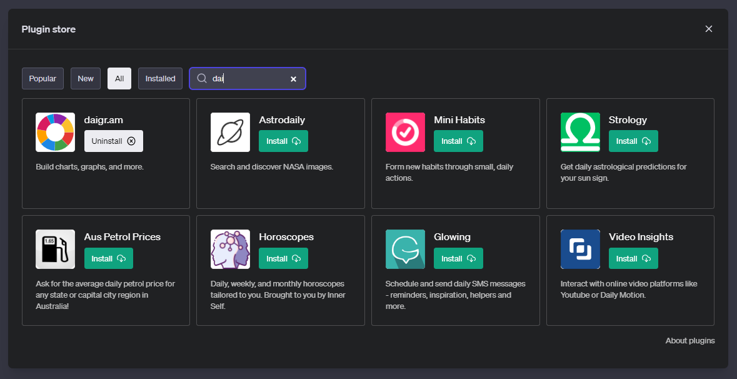The height and width of the screenshot is (379, 737).
Task: Show the Installed plugins tab
Action: pos(160,79)
